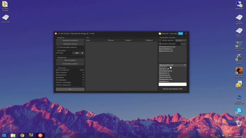The width and height of the screenshot is (246, 138).
Task: Launch Counter-Strike Global Offensive shortcut
Action: [x=239, y=72]
